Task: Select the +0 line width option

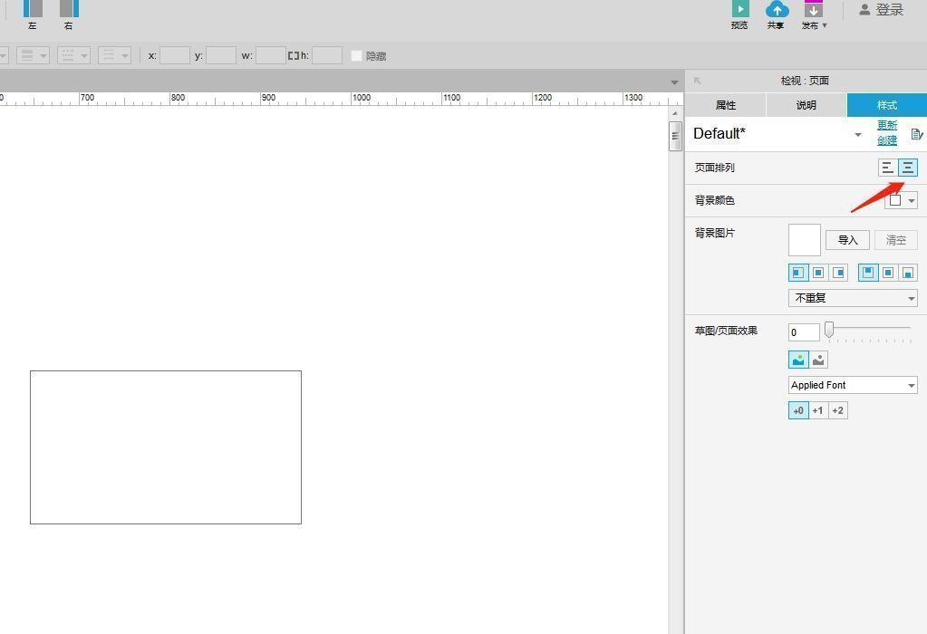Action: (798, 410)
